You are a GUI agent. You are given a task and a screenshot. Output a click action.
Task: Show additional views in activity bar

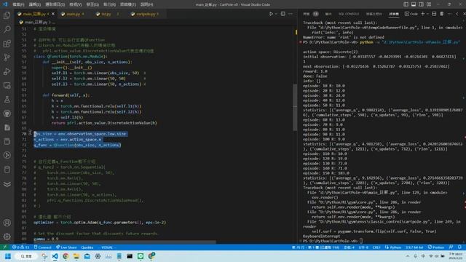pos(7,184)
